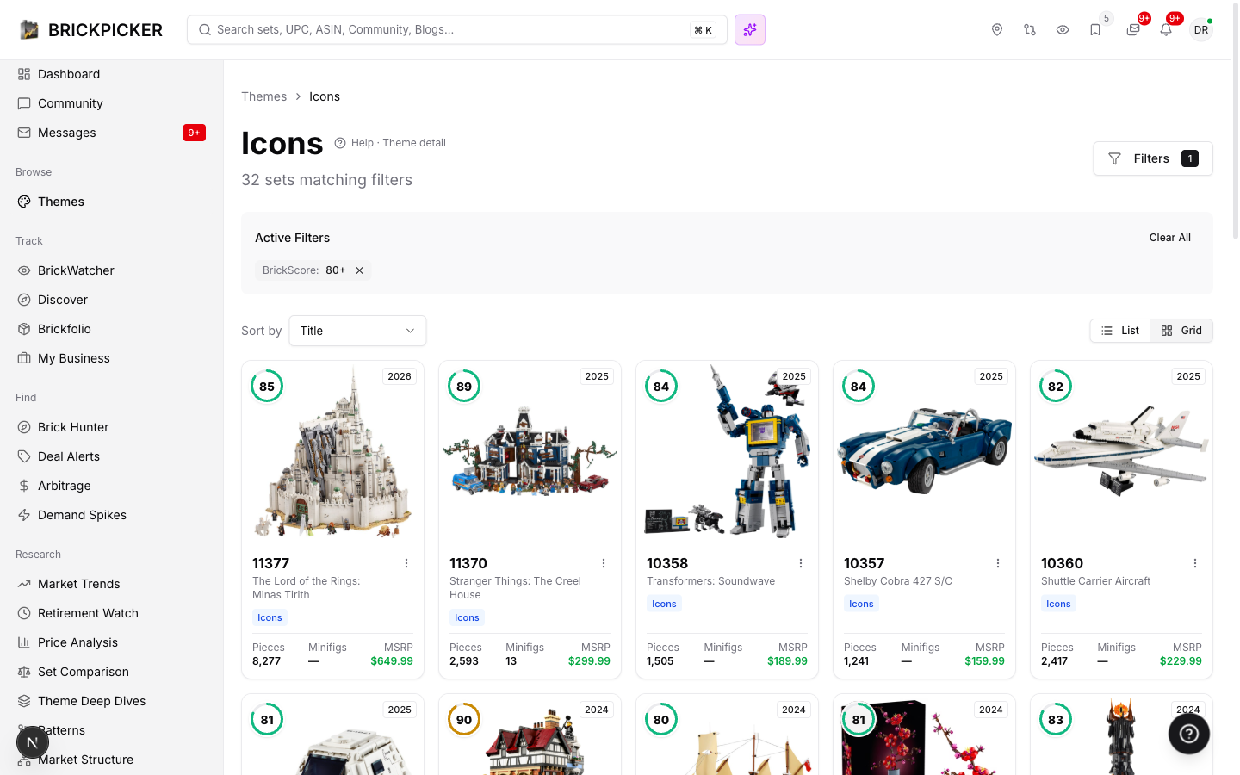The image size is (1240, 775).
Task: Click the $649.99 MSRP value
Action: click(x=392, y=661)
